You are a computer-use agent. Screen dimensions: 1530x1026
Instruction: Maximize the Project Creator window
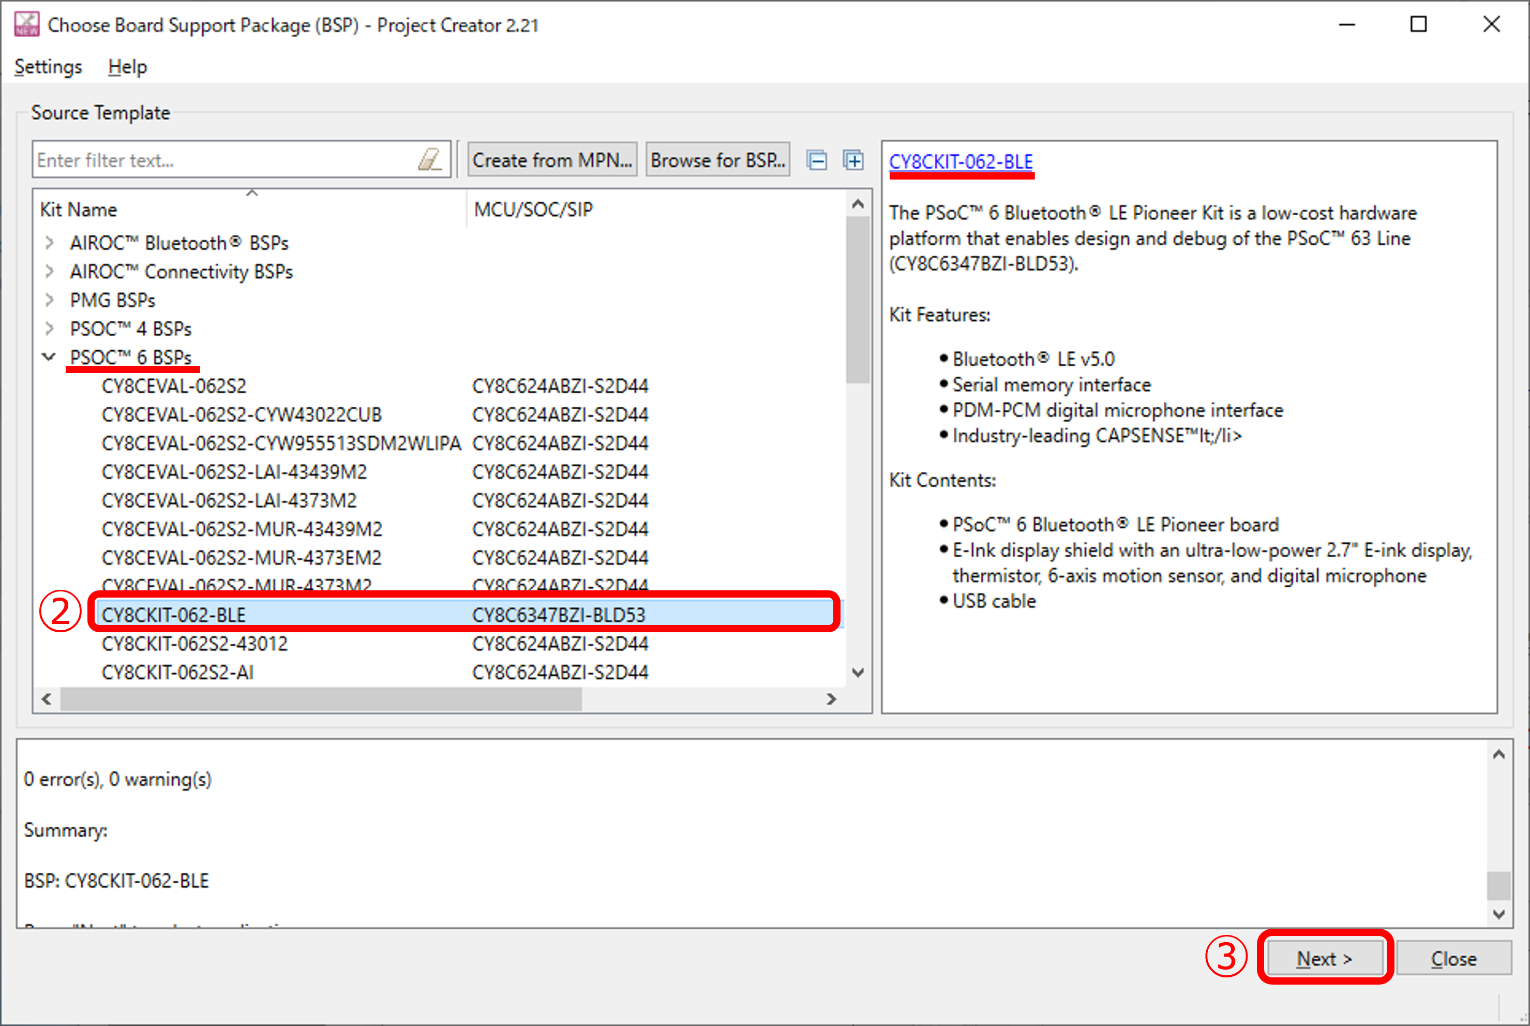coord(1418,24)
